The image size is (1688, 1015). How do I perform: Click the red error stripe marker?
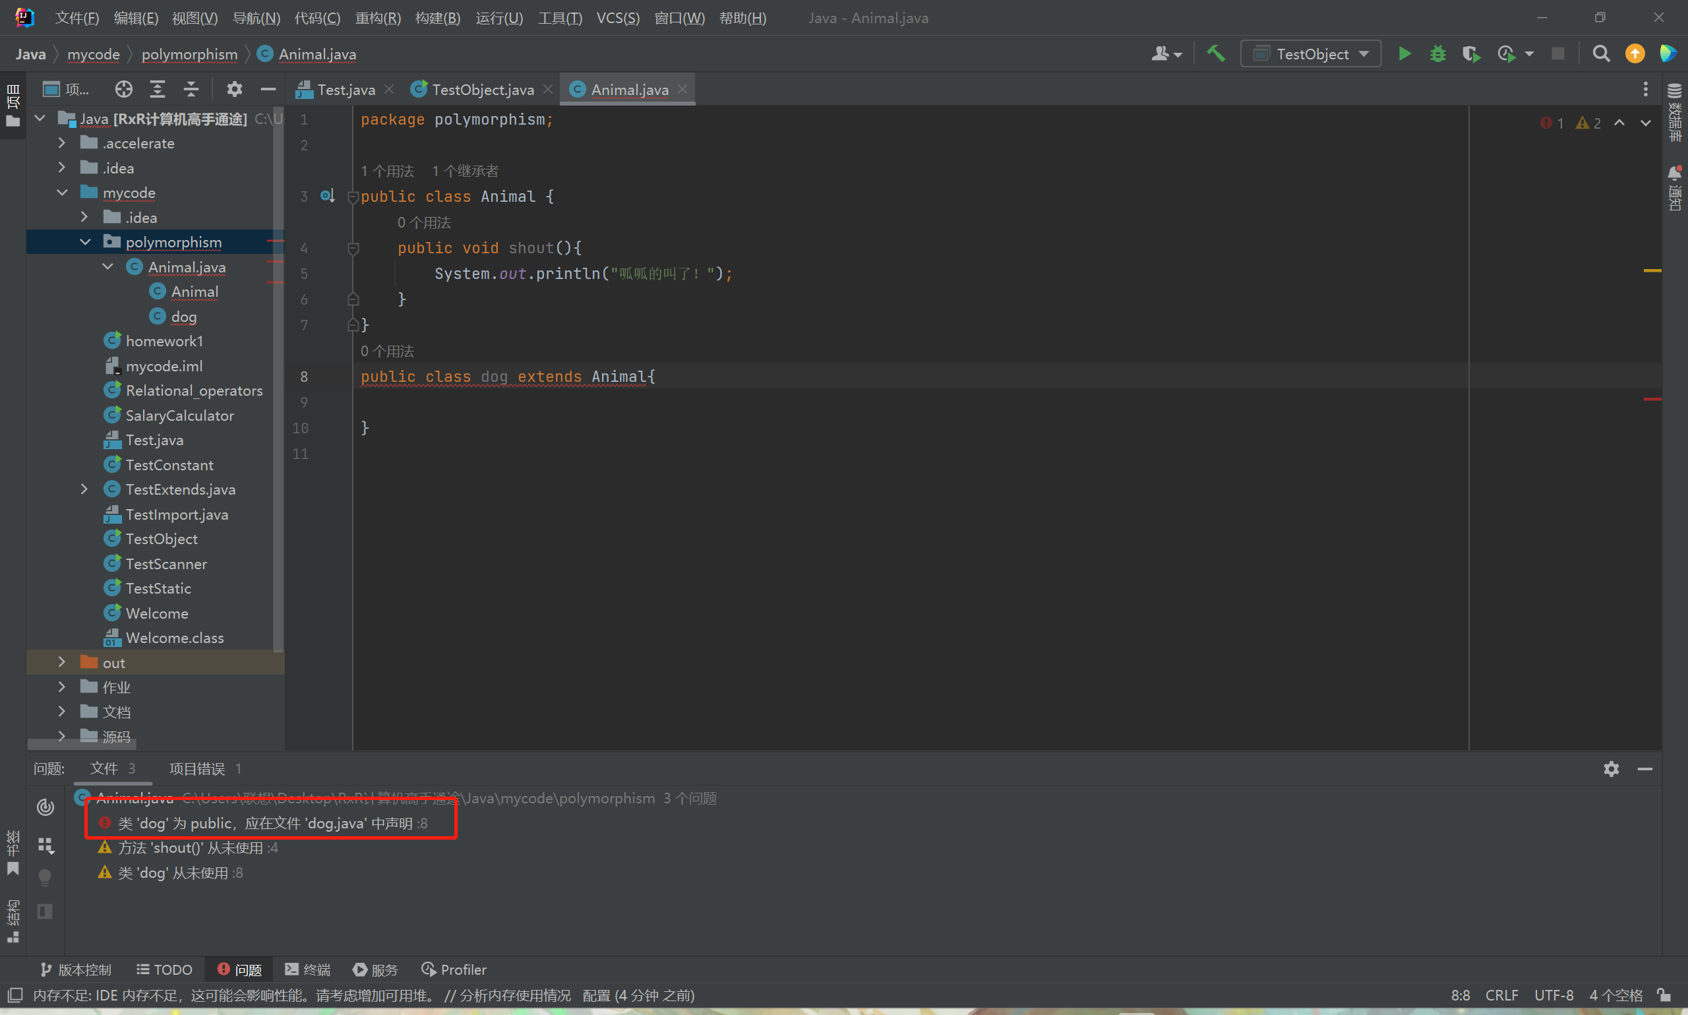tap(1652, 400)
